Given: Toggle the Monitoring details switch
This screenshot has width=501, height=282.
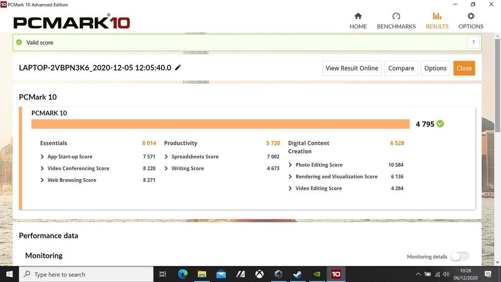Looking at the screenshot, I should coord(460,256).
